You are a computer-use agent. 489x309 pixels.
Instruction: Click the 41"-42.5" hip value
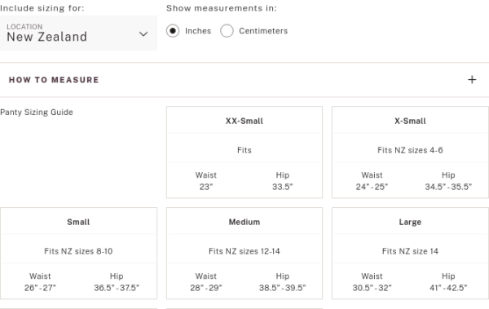tap(448, 288)
